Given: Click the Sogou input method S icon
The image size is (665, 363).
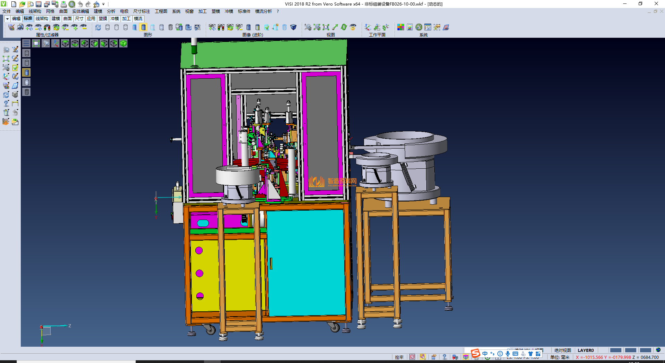Looking at the screenshot, I should click(476, 353).
